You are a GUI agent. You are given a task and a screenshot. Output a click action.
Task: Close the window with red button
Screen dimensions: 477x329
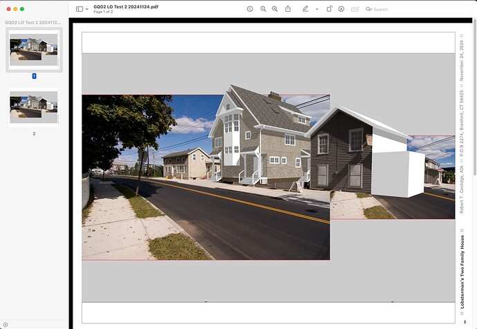(8, 9)
